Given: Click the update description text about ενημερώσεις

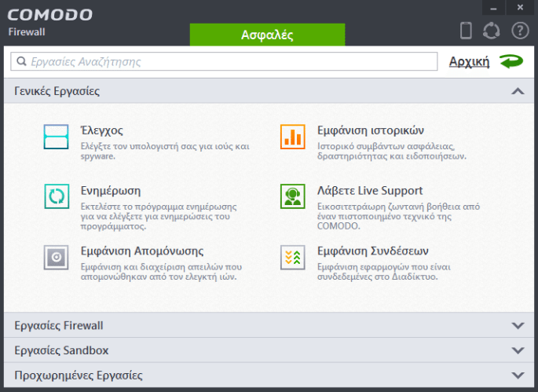Looking at the screenshot, I should pyautogui.click(x=159, y=216).
